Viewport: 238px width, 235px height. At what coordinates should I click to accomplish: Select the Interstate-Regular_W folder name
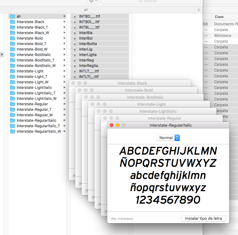point(35,115)
